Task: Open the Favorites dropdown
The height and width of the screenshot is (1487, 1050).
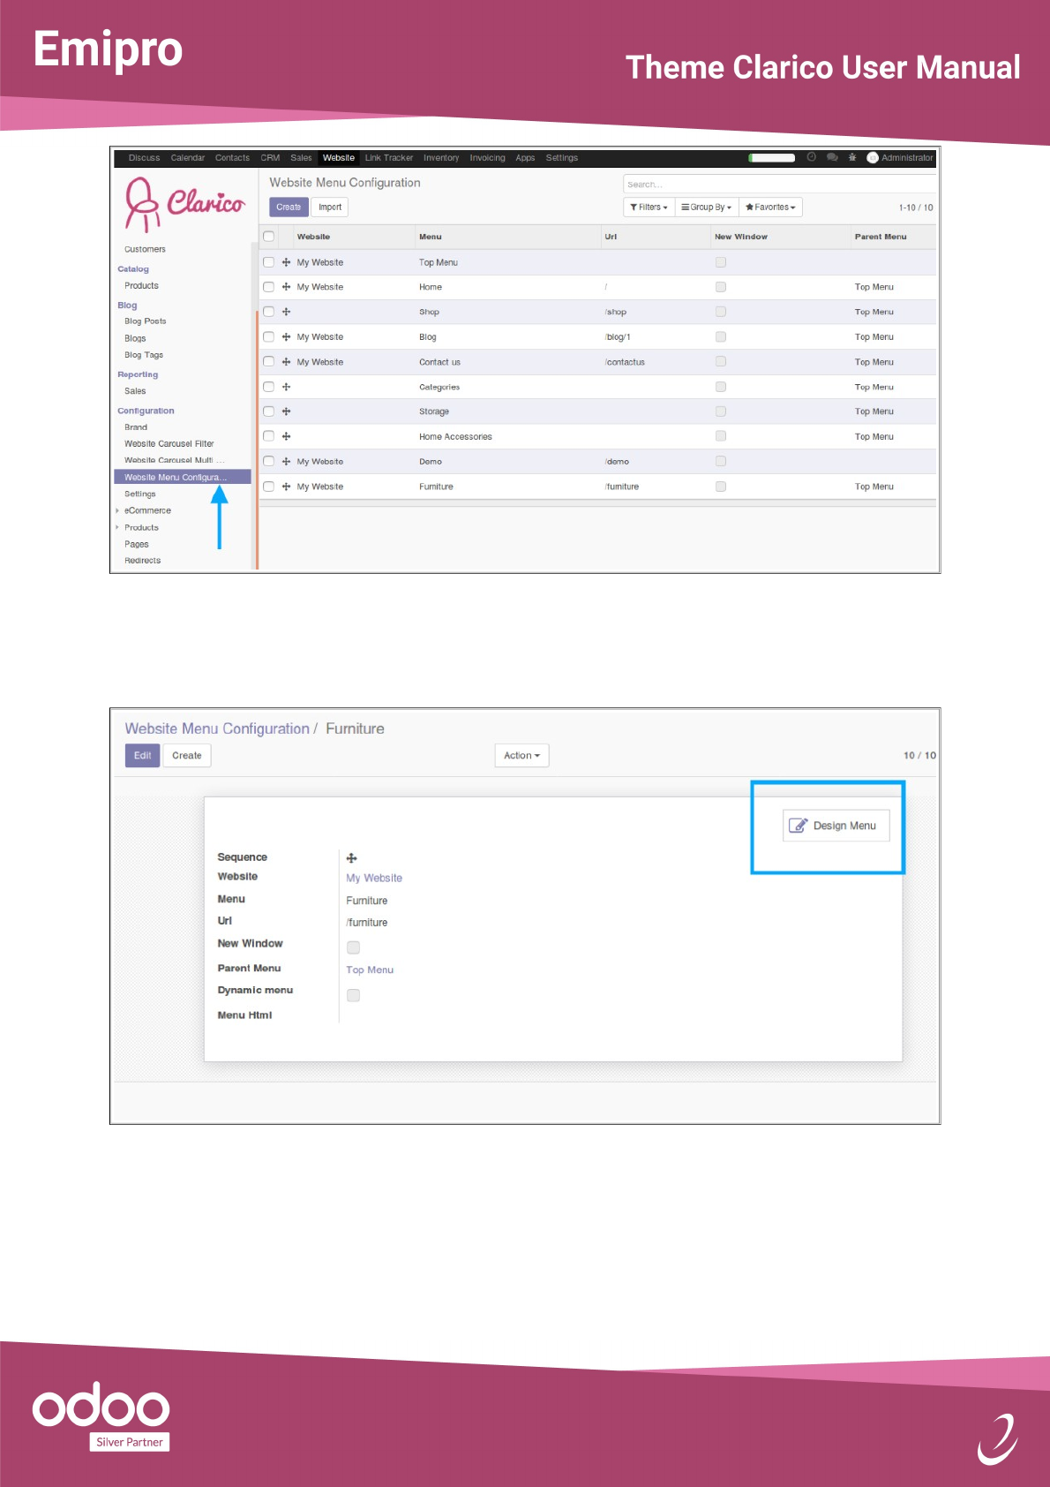Action: pos(770,208)
